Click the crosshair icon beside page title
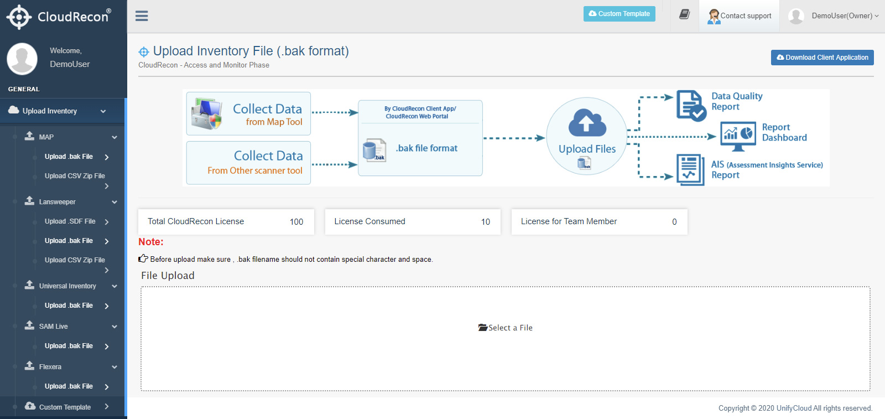 144,52
